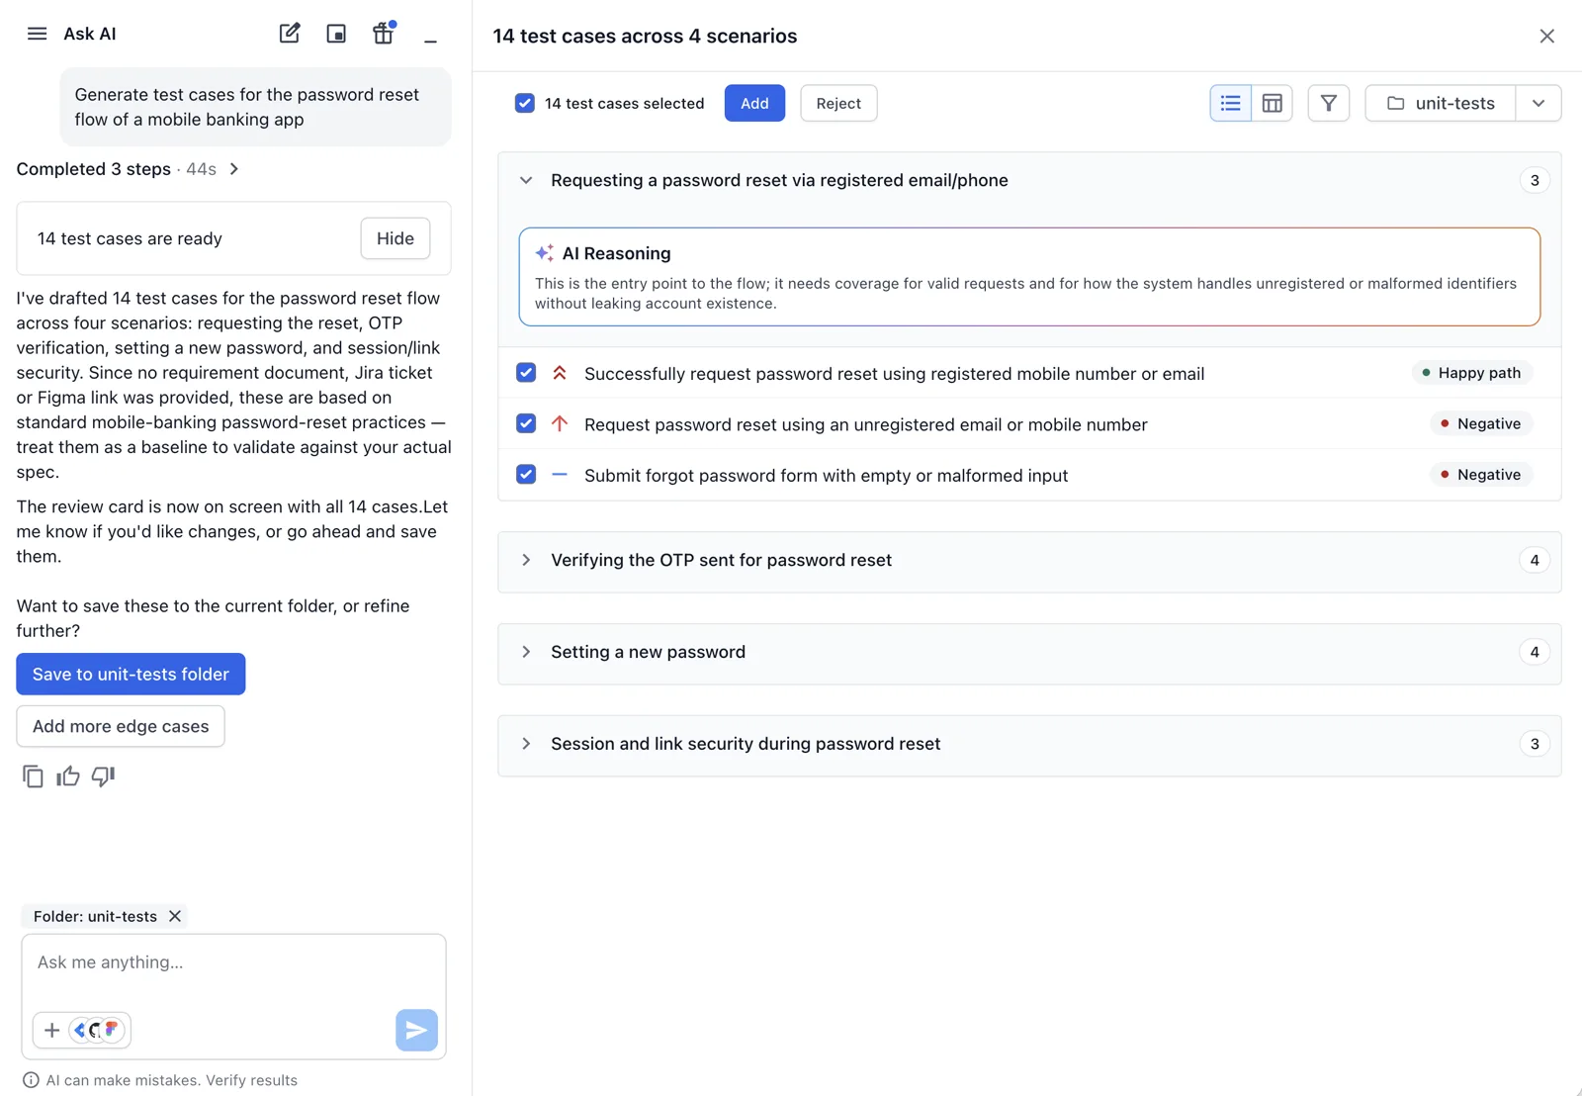Click the integrations icon cluster in chat box
The width and height of the screenshot is (1582, 1096).
[99, 1030]
